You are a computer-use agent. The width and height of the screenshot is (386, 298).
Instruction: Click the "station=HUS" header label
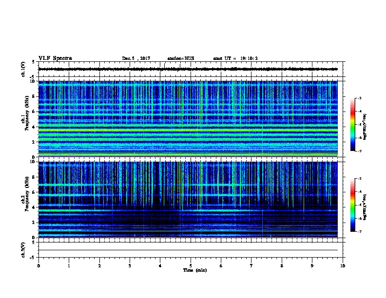[181, 58]
